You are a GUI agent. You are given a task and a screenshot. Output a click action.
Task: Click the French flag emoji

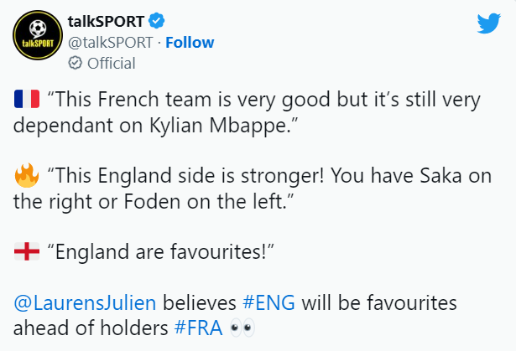pos(27,99)
